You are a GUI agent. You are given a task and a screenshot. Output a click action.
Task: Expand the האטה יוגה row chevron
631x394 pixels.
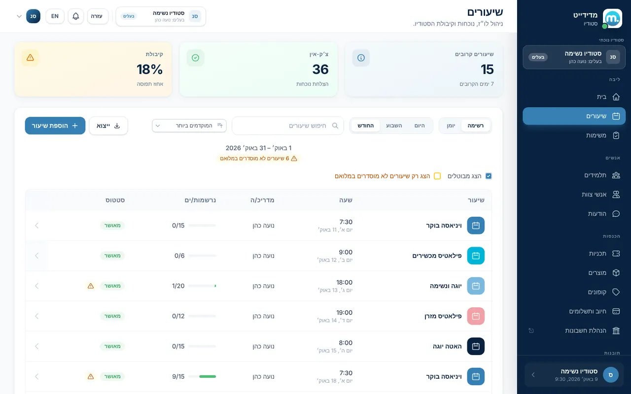[x=36, y=346]
